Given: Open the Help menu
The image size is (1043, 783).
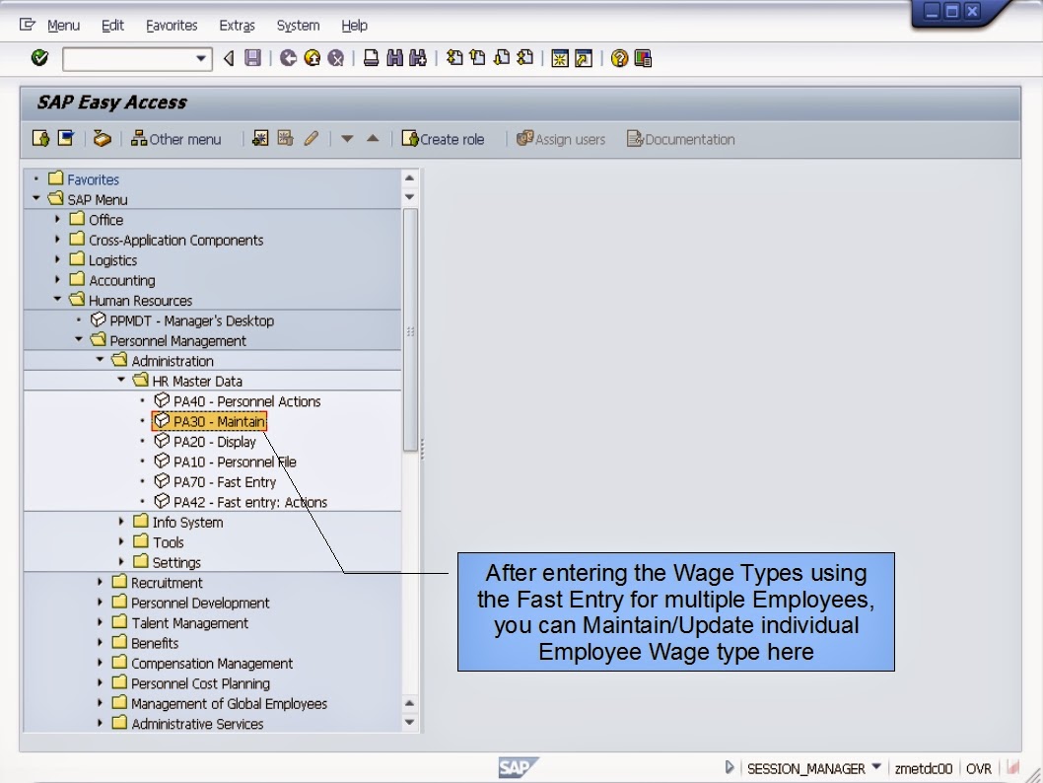Looking at the screenshot, I should (354, 26).
